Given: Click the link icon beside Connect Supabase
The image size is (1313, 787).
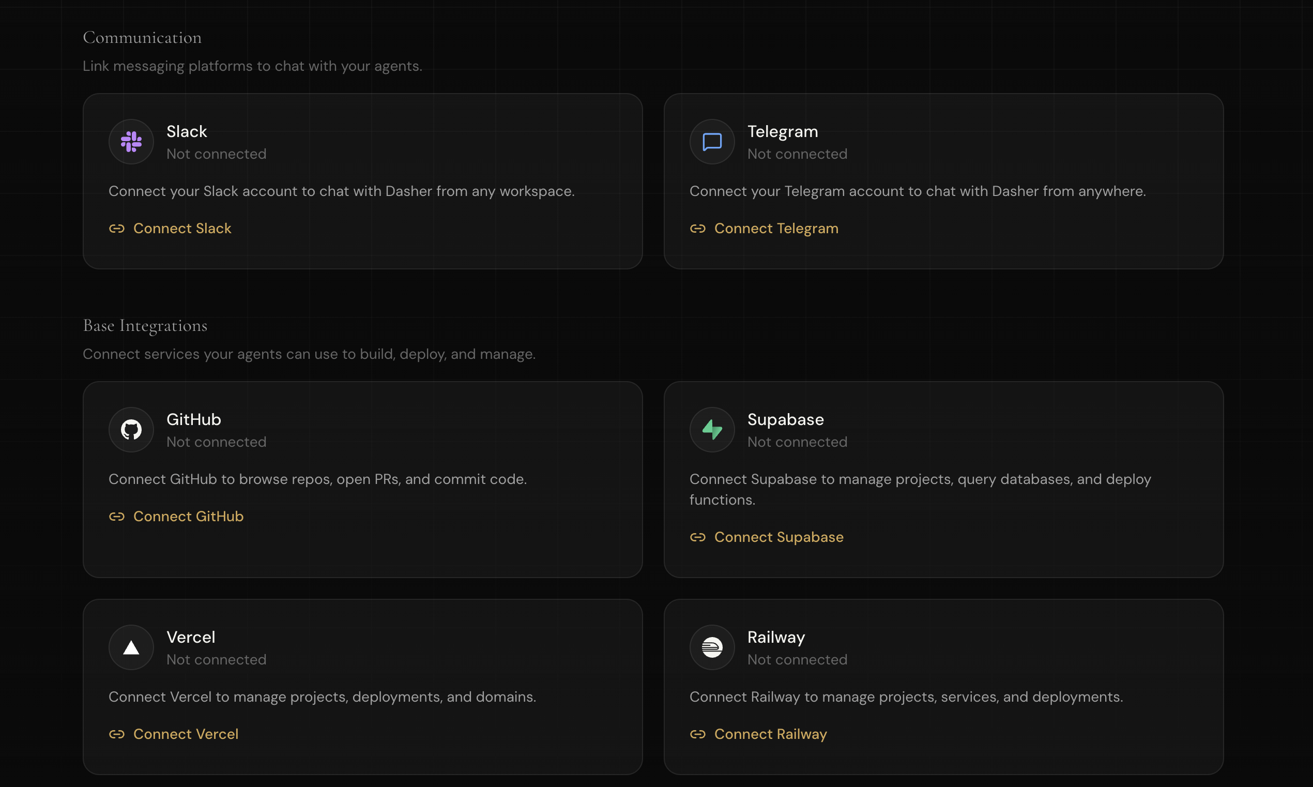Looking at the screenshot, I should click(x=698, y=537).
